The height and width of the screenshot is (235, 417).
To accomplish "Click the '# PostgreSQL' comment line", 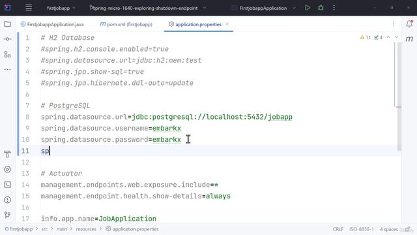I will pos(65,106).
